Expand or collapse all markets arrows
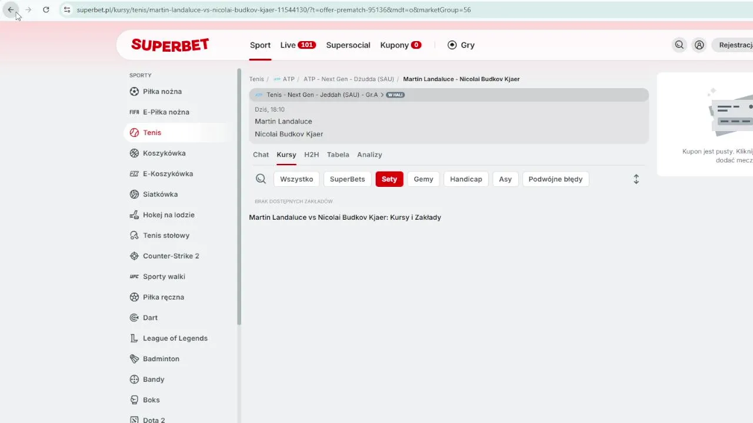 point(636,179)
